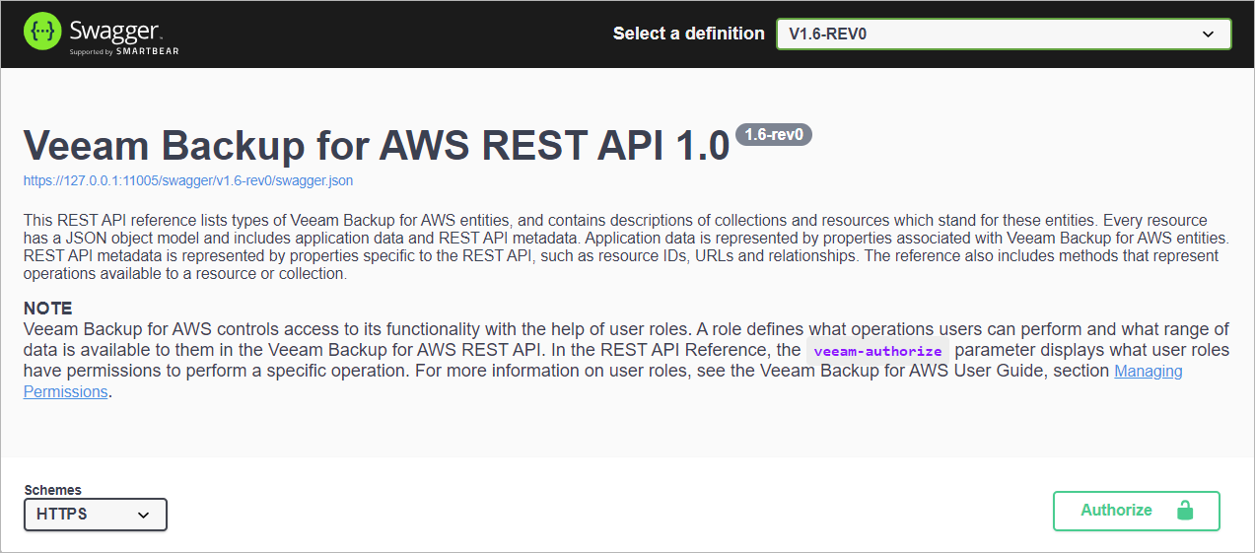Open the V1.6-REV0 definition dropdown
Image resolution: width=1255 pixels, height=553 pixels.
coord(1004,34)
